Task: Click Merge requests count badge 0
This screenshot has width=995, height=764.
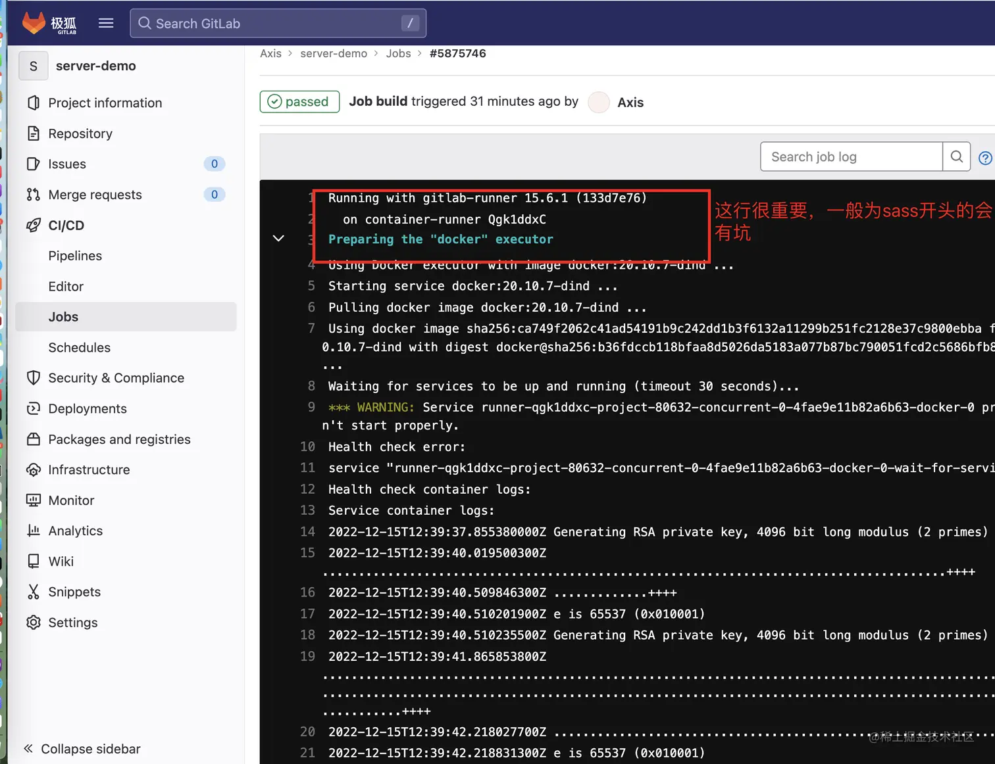Action: pos(215,195)
